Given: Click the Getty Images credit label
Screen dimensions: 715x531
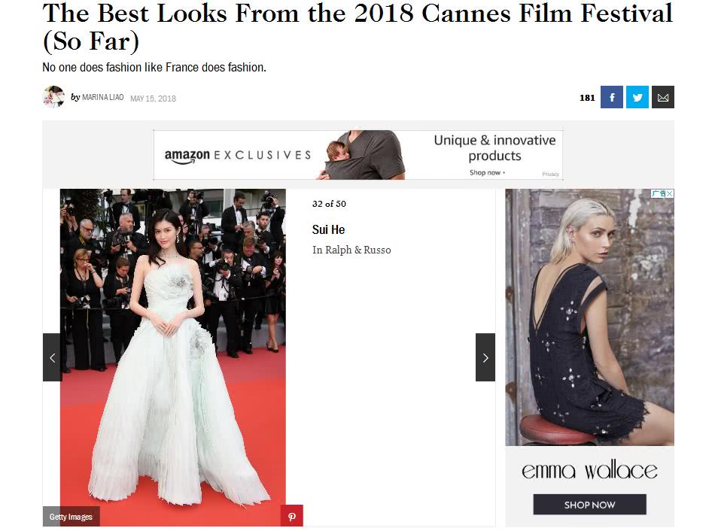Looking at the screenshot, I should pyautogui.click(x=71, y=517).
